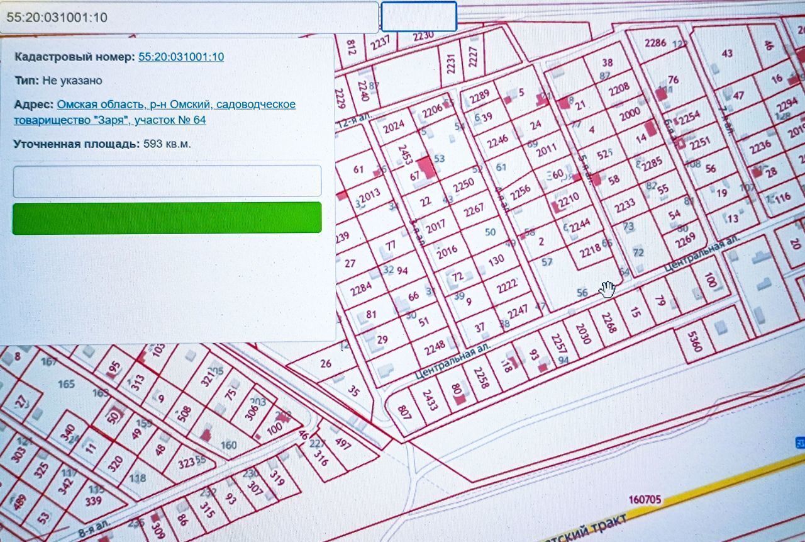
Task: Select parcel 2013 on the map
Action: (369, 194)
